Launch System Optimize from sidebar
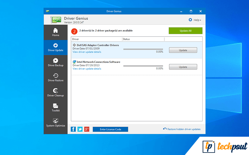Screen dimensions: 249x155 (x=55, y=123)
